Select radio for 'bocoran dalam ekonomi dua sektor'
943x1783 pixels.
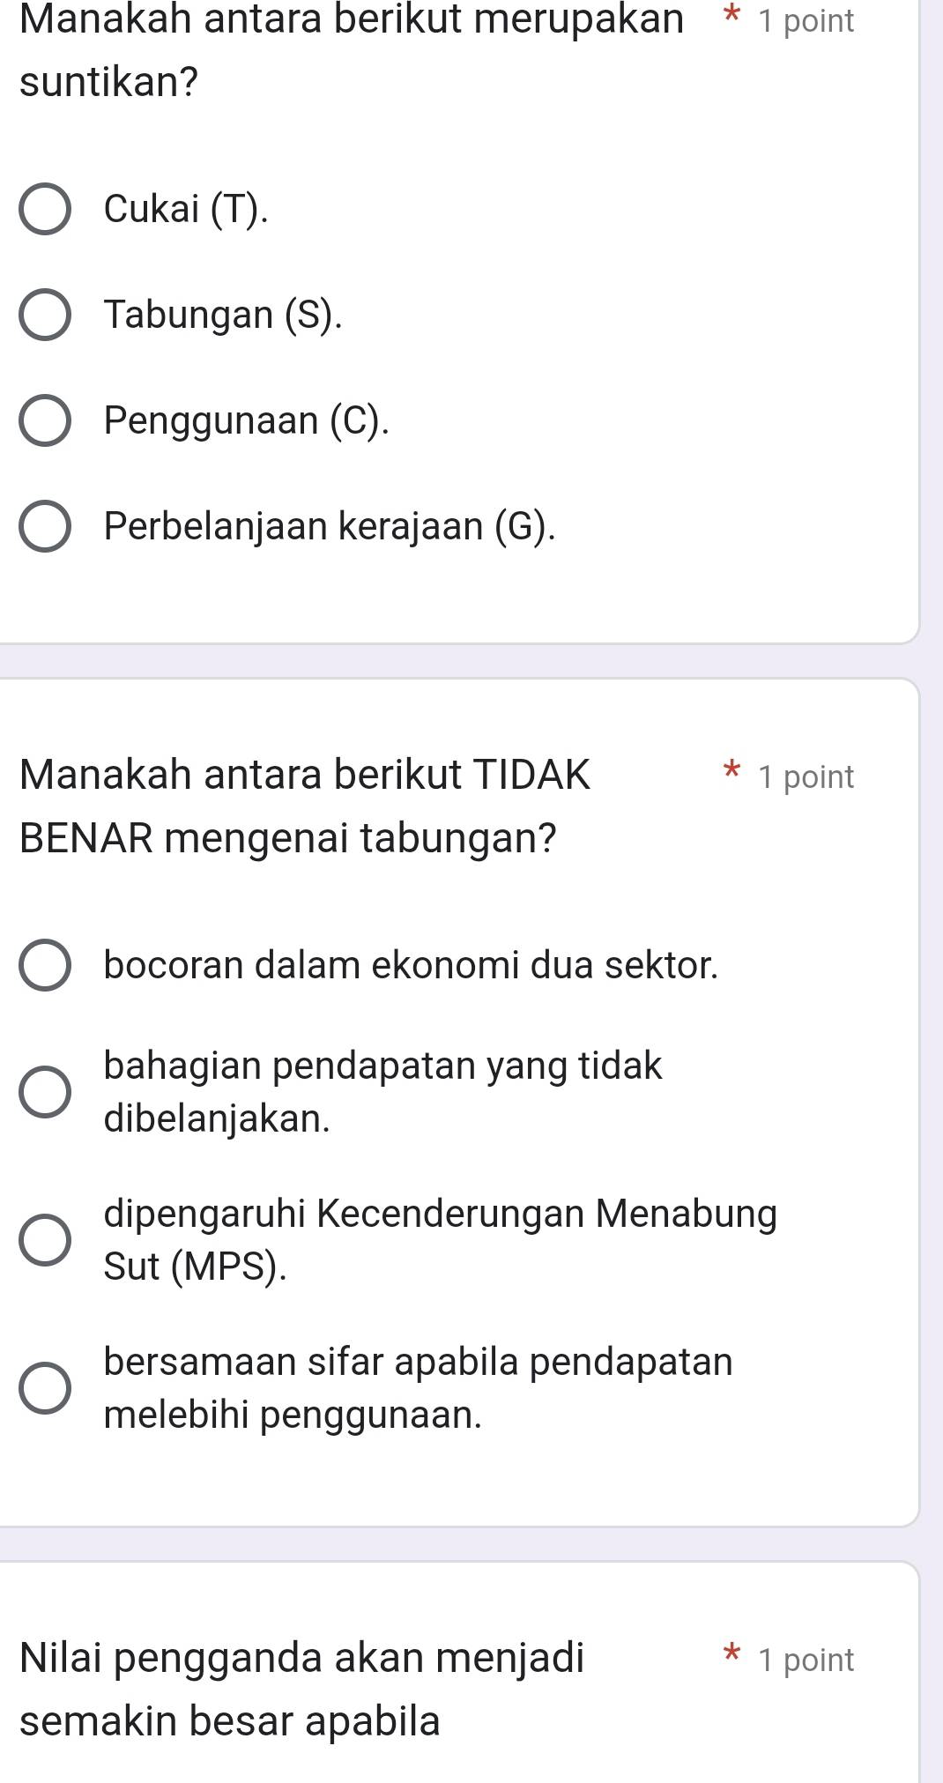coord(45,966)
